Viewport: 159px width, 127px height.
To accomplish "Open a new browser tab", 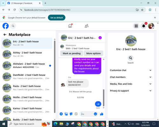I will [x=45, y=3].
